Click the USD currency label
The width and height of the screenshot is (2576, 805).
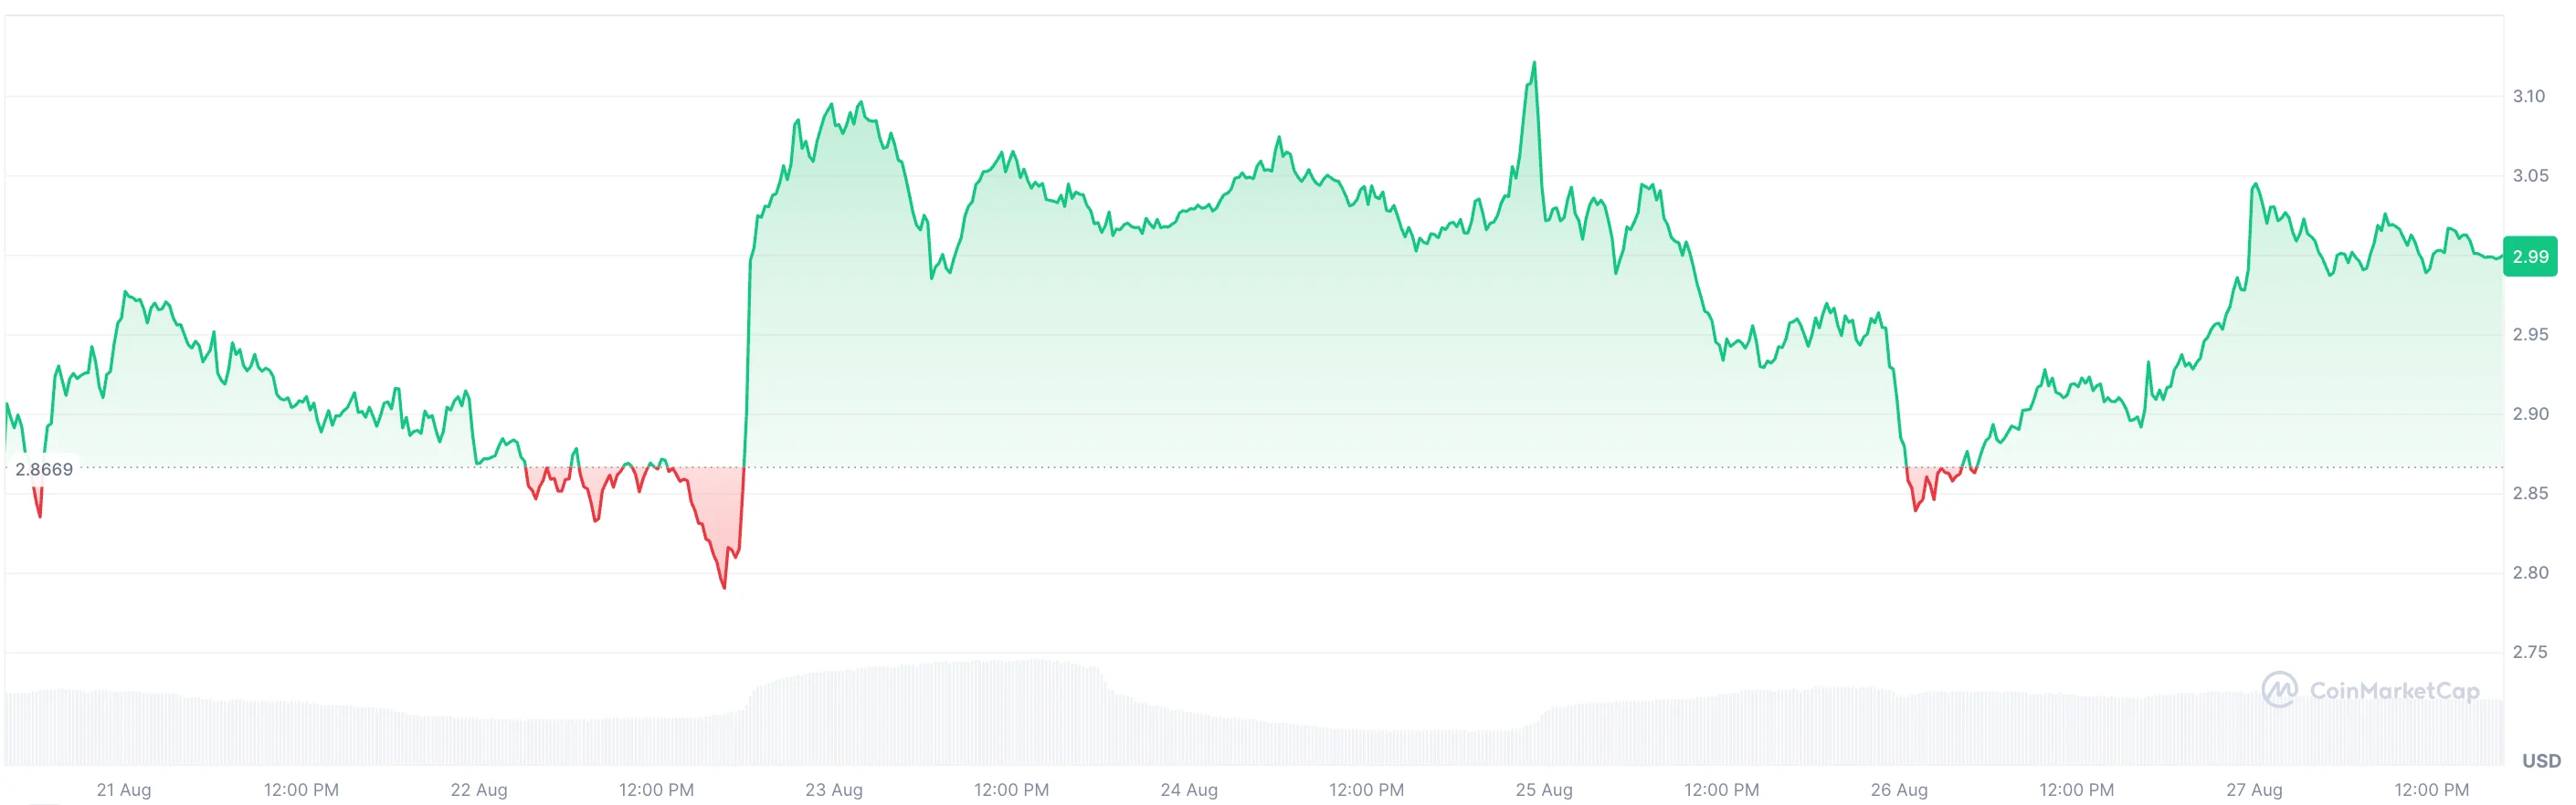point(2540,761)
